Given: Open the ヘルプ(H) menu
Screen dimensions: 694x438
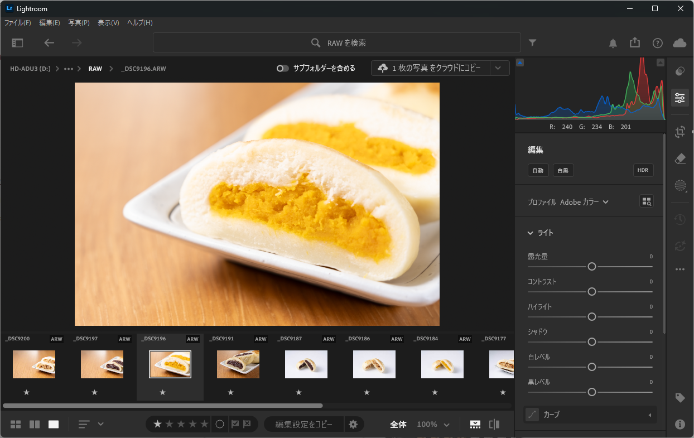Looking at the screenshot, I should (x=140, y=23).
